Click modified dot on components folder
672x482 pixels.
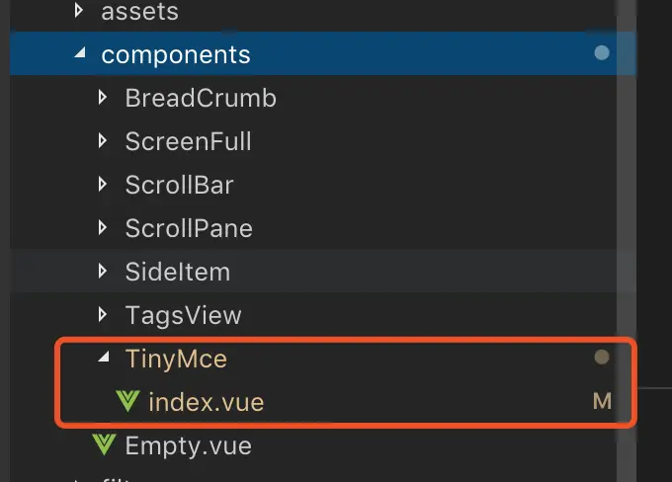tap(601, 53)
